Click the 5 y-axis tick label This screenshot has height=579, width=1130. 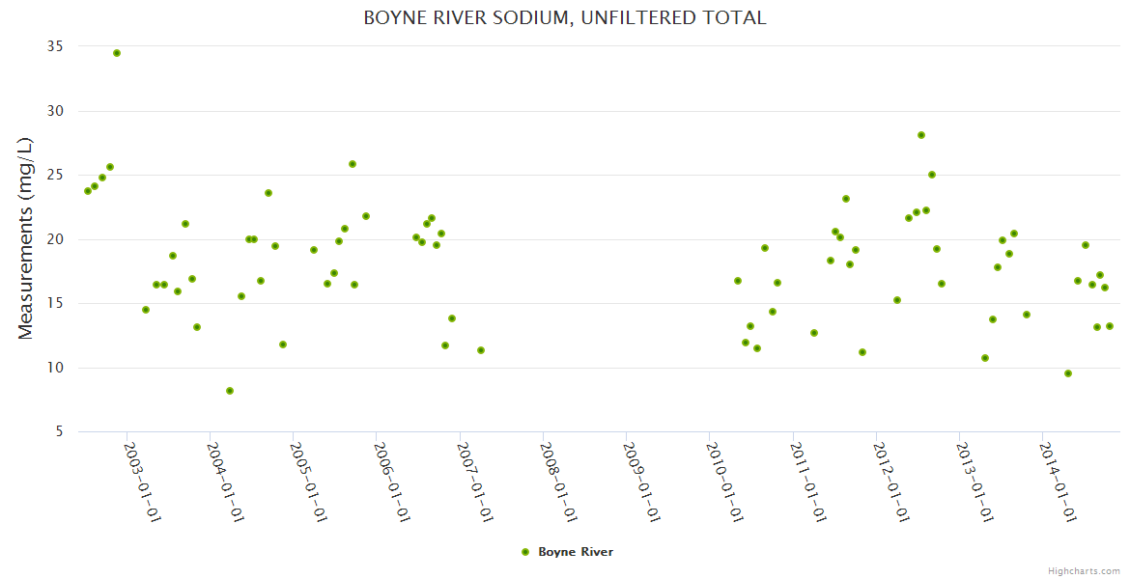coord(59,431)
